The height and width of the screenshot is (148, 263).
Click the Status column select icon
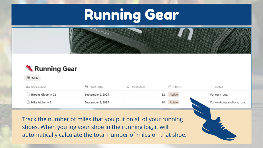[170, 87]
